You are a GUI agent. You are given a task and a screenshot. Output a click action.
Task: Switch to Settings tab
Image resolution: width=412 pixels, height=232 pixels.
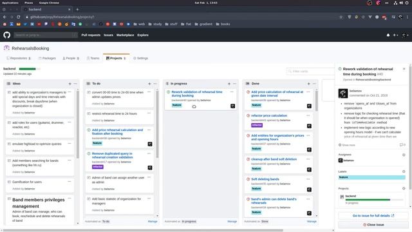(140, 58)
